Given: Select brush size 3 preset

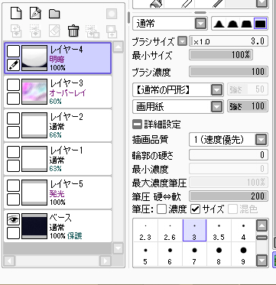Looking at the screenshot, I should (194, 231).
